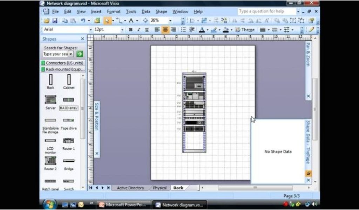Screen dimensions: 359x210
Task: Open the Shapes stencil icon in toolbar
Action: [97, 21]
